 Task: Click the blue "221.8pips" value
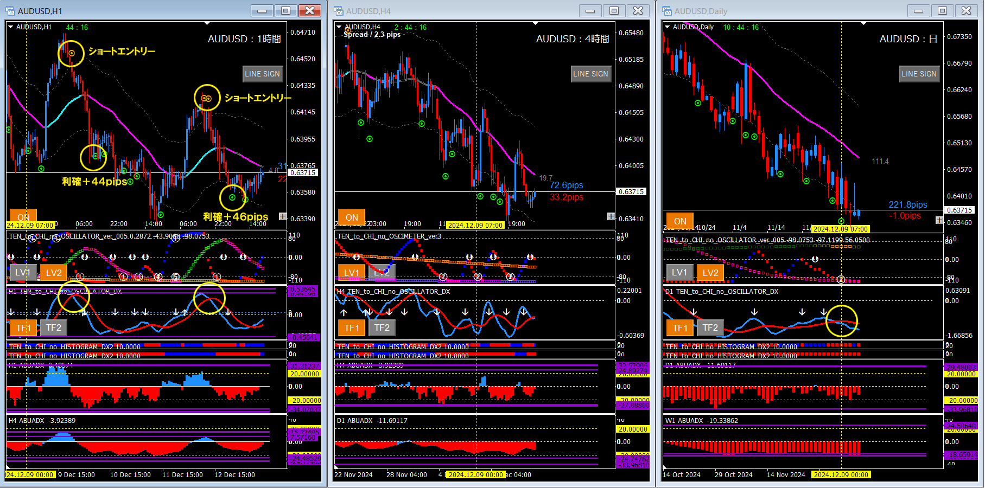coord(908,205)
